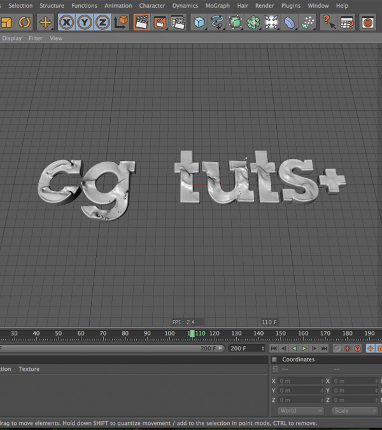Screen dimensions: 382x430
Task: Open the Plugins menu
Action: pyautogui.click(x=291, y=6)
